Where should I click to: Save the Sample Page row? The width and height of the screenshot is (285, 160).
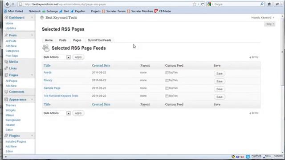click(220, 89)
